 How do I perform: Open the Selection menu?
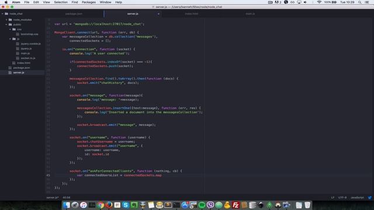61,2
